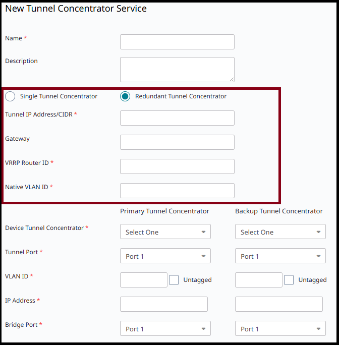This screenshot has width=339, height=346.
Task: Focus the Backup IP Address field
Action: 278,304
